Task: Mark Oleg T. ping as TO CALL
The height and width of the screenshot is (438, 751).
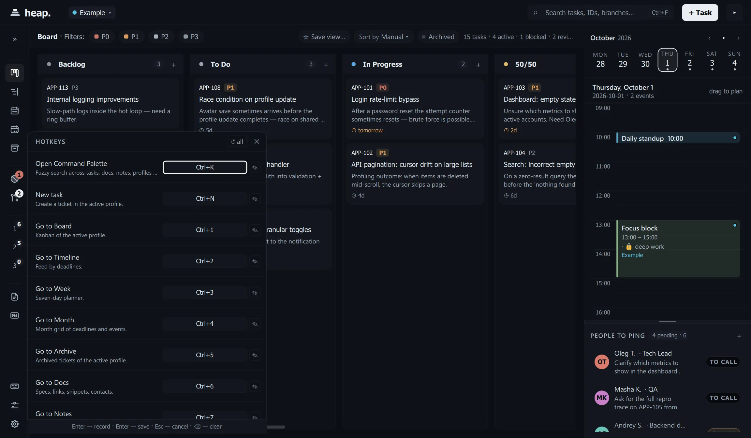Action: (x=723, y=362)
